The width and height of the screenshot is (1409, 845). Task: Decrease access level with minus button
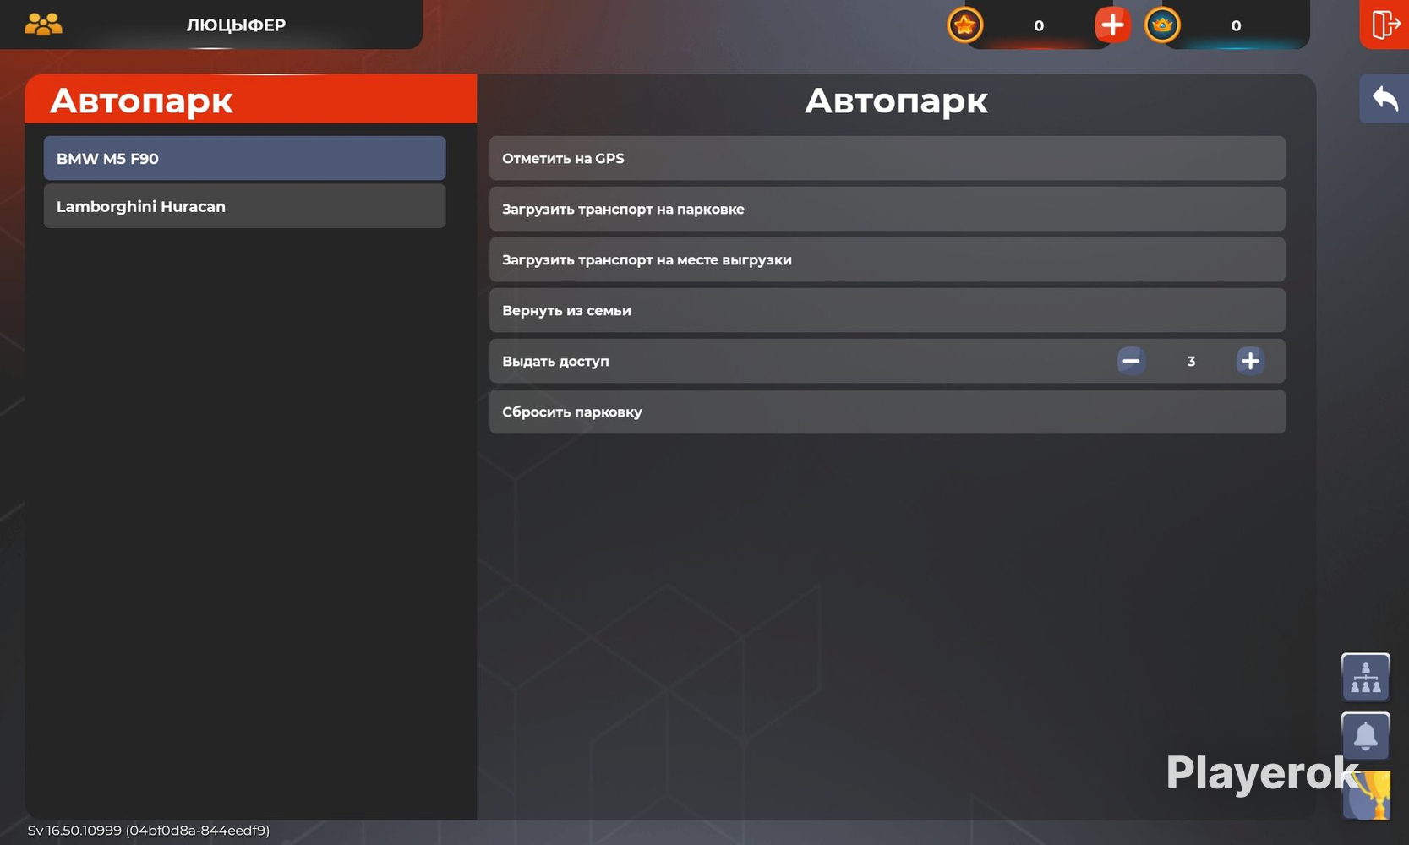[1131, 361]
